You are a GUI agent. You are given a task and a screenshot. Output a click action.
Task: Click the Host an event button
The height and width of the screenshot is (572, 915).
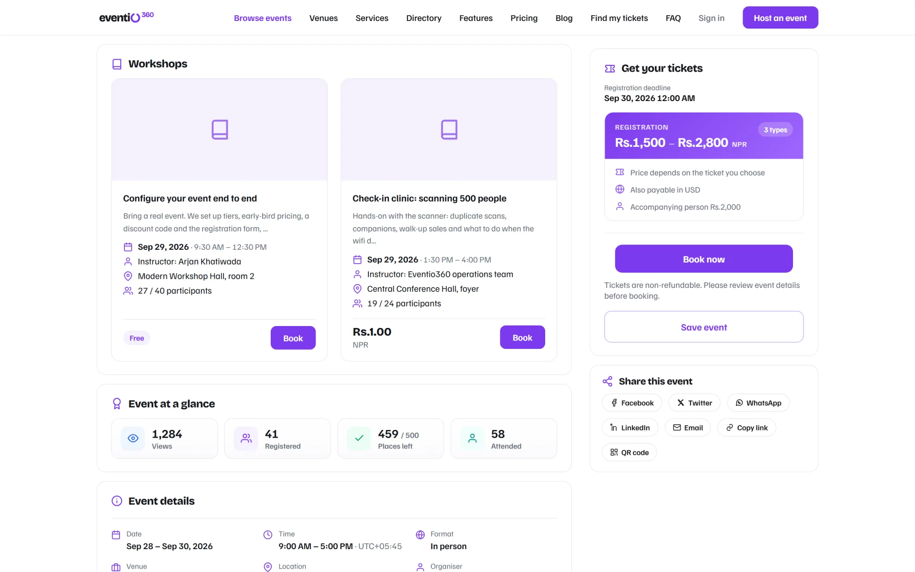(780, 18)
